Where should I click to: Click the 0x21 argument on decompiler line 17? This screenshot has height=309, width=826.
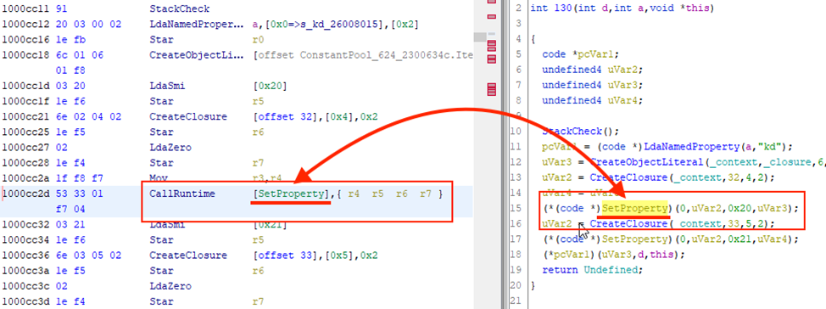click(x=739, y=239)
